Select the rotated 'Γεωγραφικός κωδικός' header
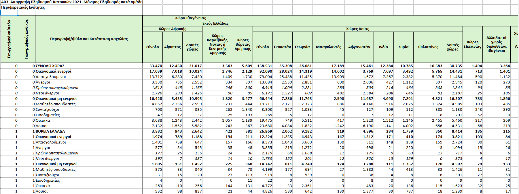Image resolution: width=519 pixels, height=194 pixels. click(27, 39)
